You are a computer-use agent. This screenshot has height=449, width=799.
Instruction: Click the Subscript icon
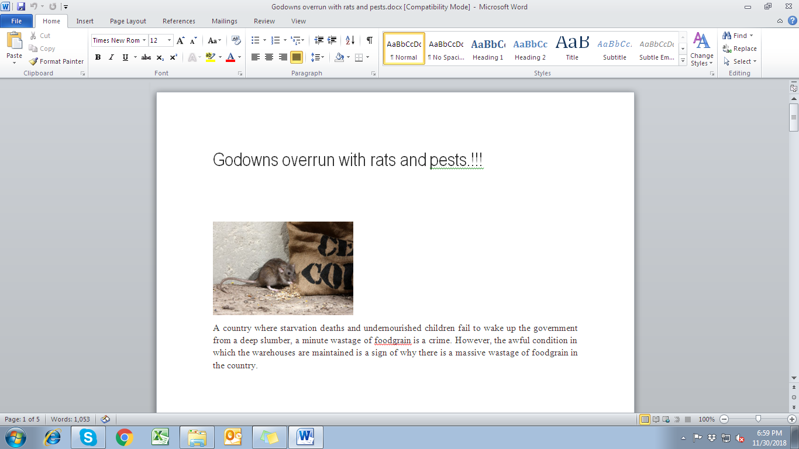[159, 57]
